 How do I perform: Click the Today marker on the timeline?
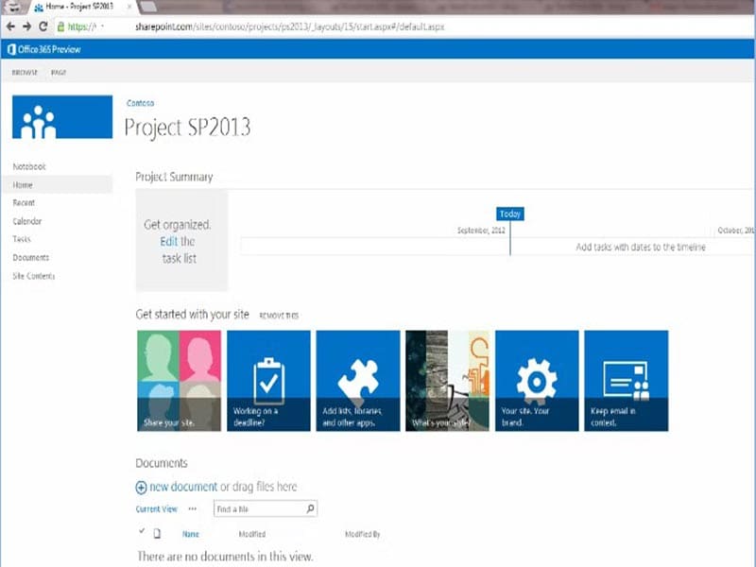coord(509,214)
